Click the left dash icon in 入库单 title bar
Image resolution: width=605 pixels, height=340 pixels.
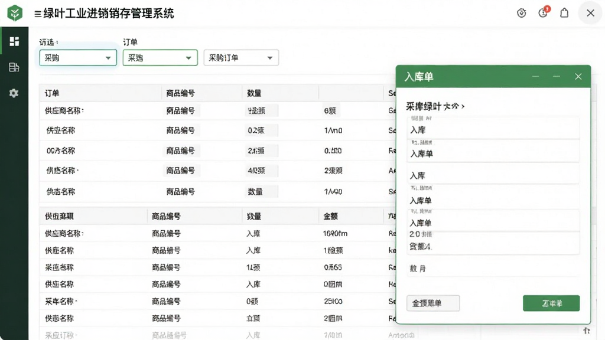tap(535, 76)
